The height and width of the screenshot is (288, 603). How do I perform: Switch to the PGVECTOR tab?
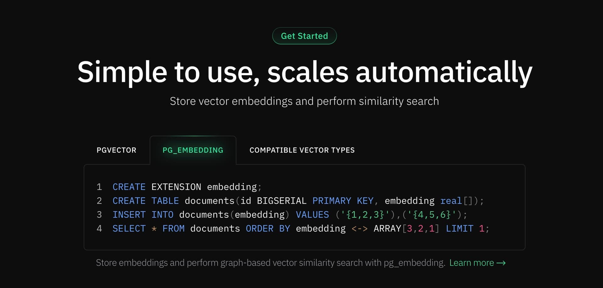pyautogui.click(x=116, y=150)
